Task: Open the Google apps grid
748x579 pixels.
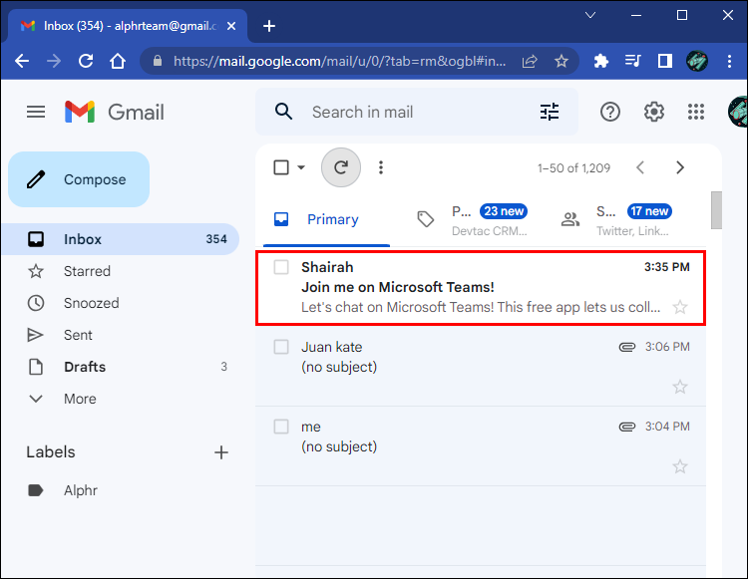Action: [696, 112]
